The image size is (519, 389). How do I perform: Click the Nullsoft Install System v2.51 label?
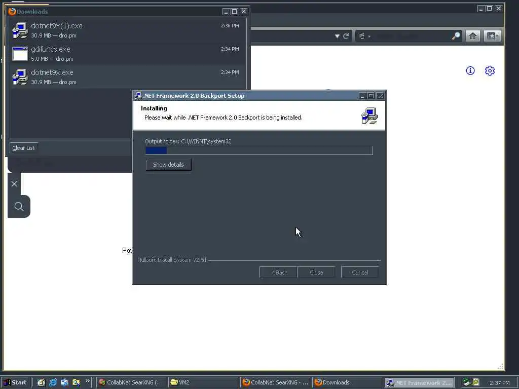point(172,260)
